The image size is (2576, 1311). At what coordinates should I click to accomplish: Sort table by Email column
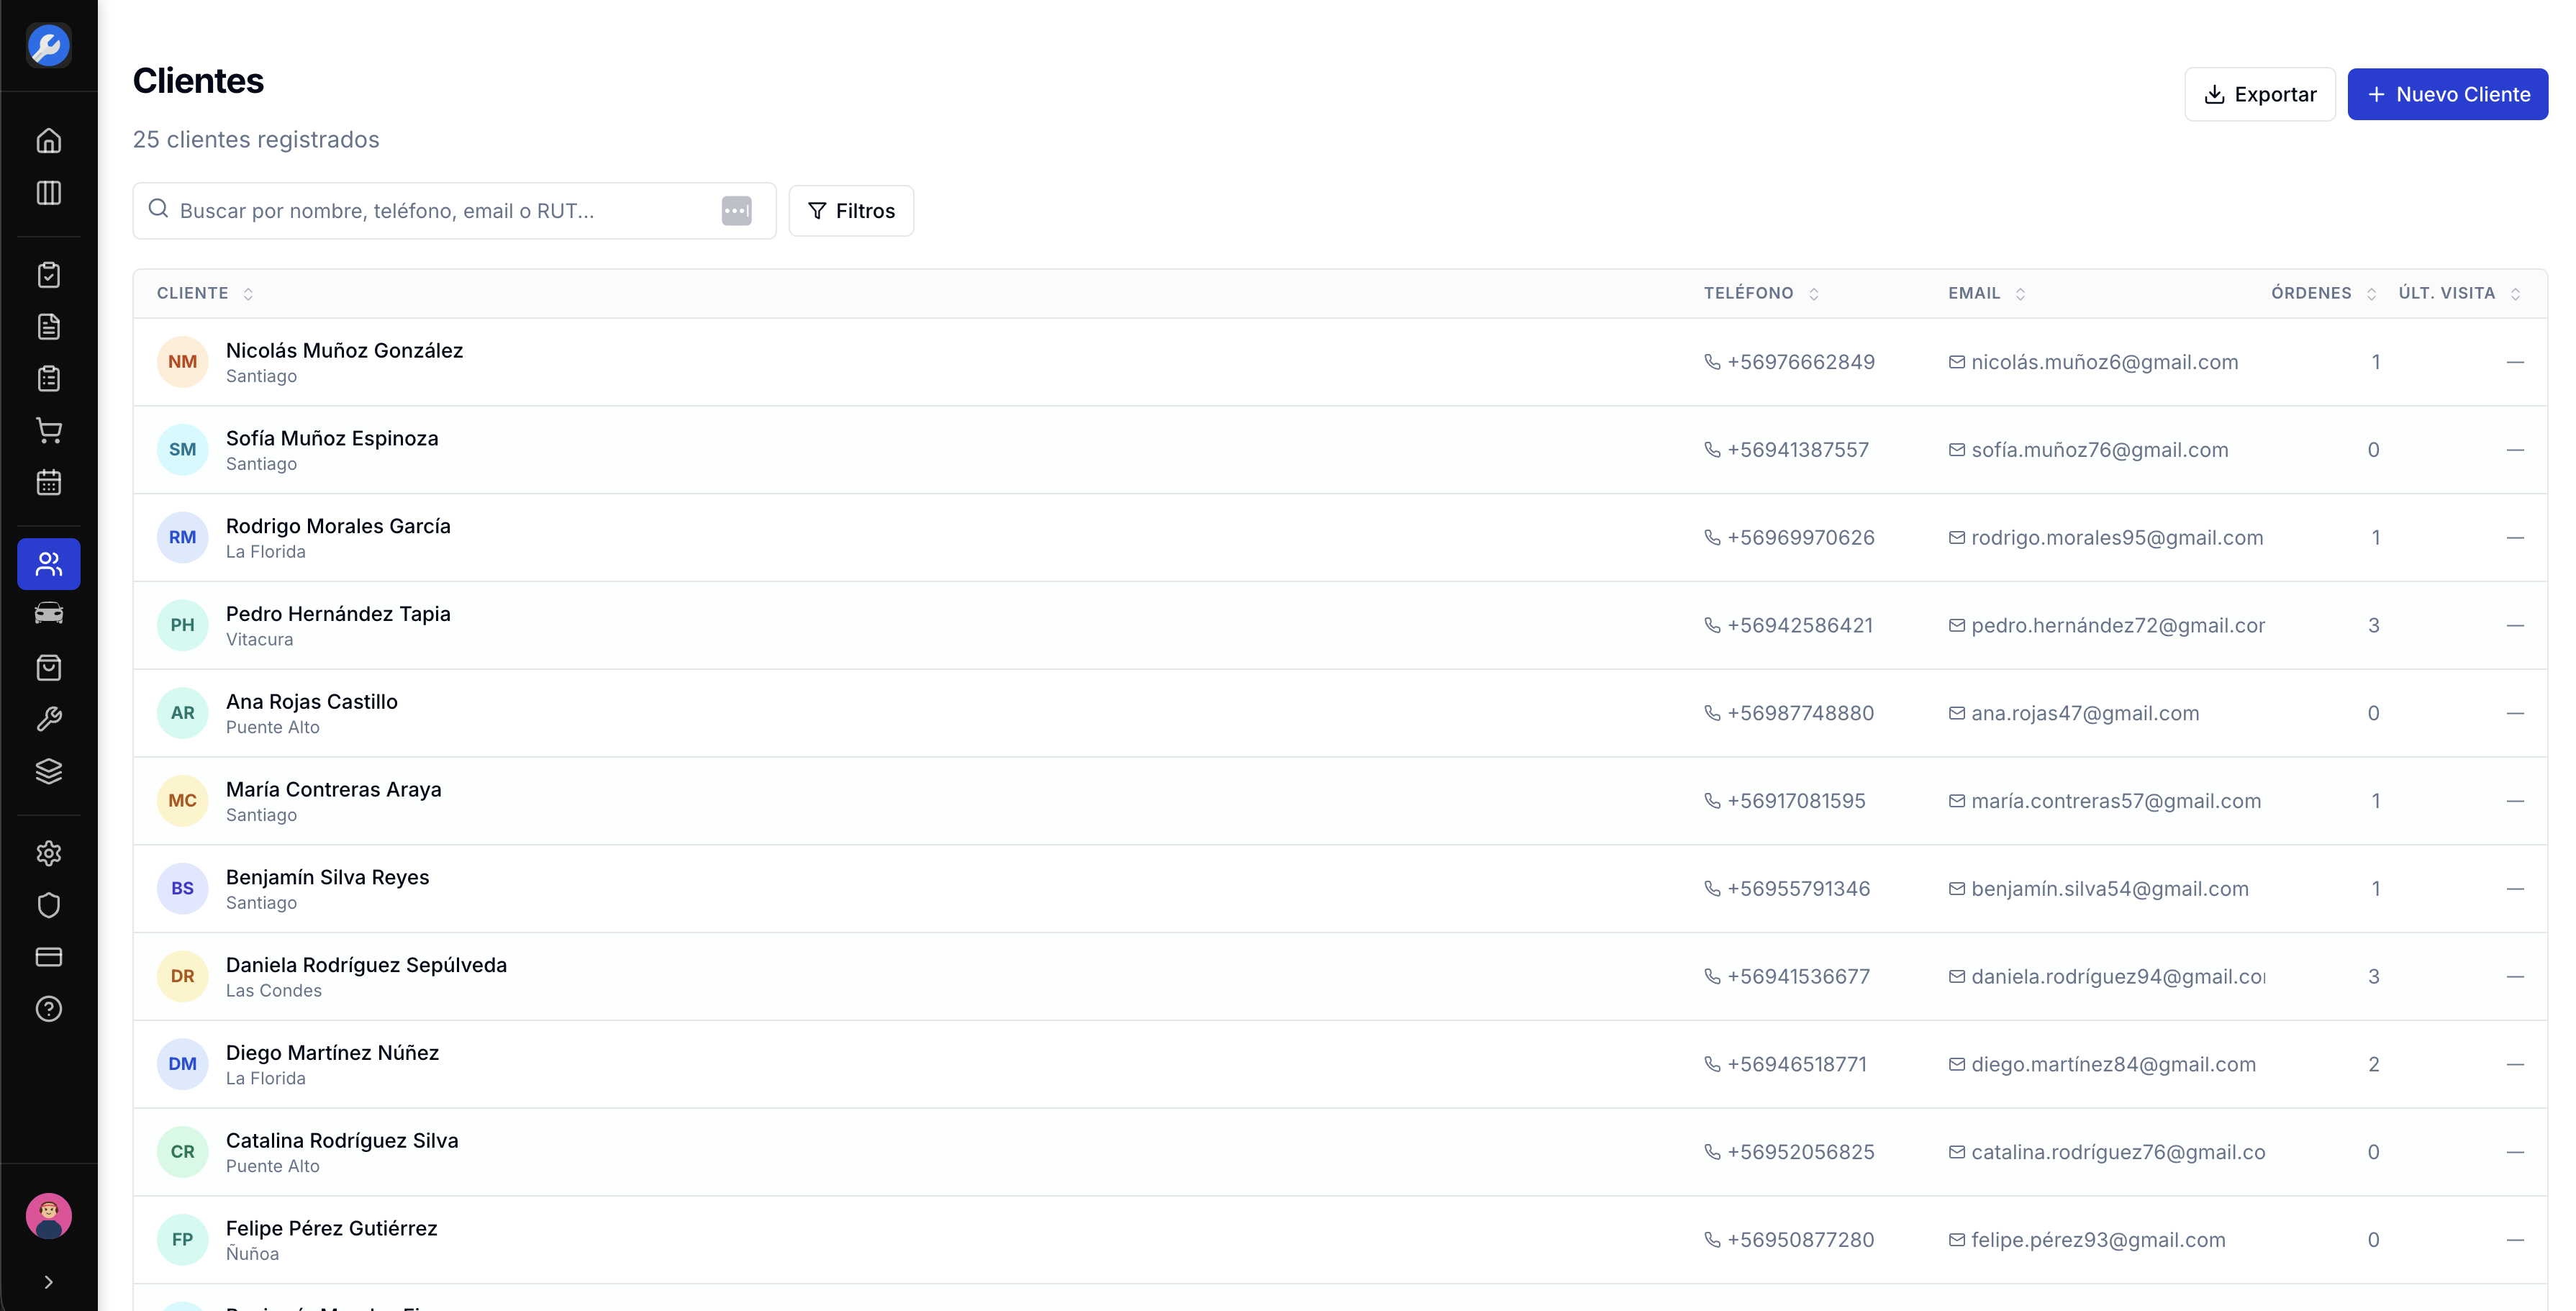(1986, 293)
